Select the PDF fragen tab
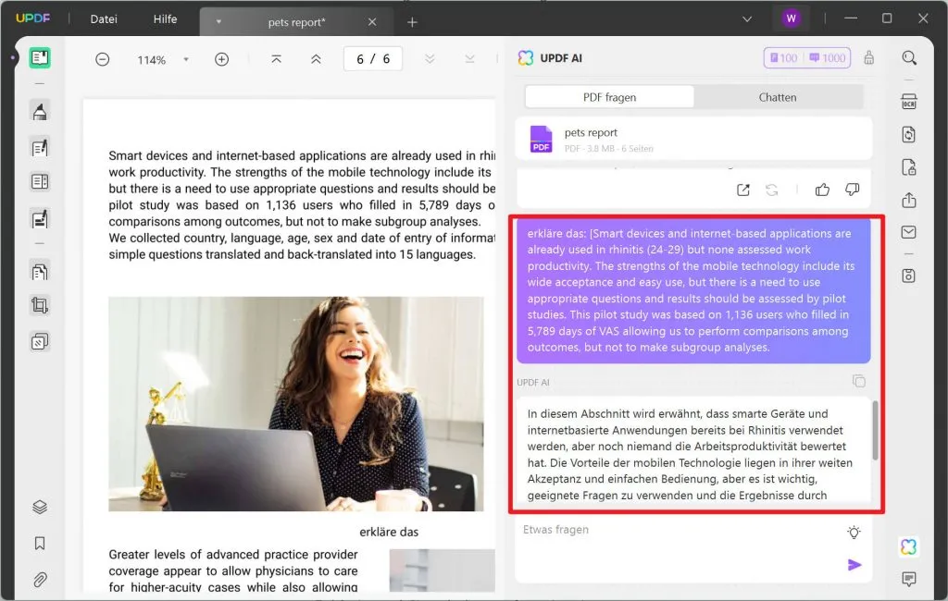Image resolution: width=948 pixels, height=601 pixels. [609, 97]
